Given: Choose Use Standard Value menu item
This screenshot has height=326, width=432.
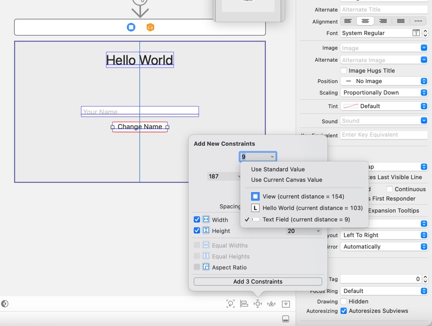Looking at the screenshot, I should pyautogui.click(x=278, y=169).
